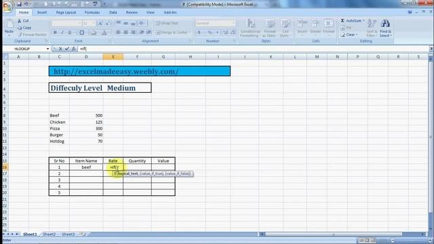The height and width of the screenshot is (244, 434).
Task: Click the Zoom Out minus button
Action: (x=393, y=240)
